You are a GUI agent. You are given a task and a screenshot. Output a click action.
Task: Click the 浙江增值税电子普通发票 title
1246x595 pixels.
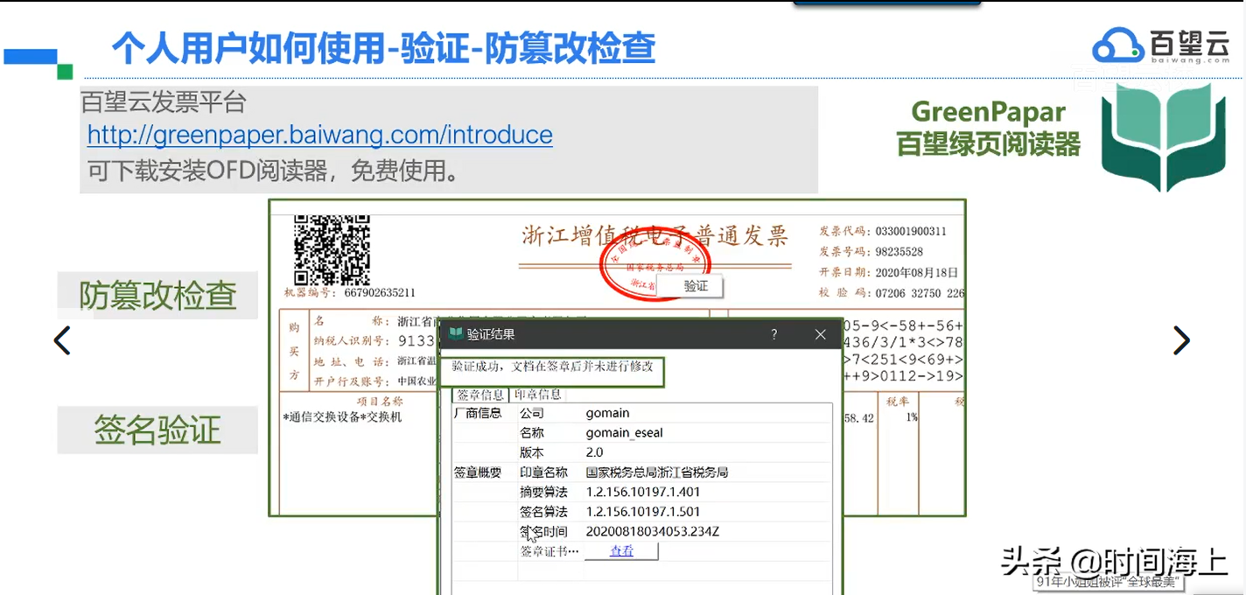point(655,234)
